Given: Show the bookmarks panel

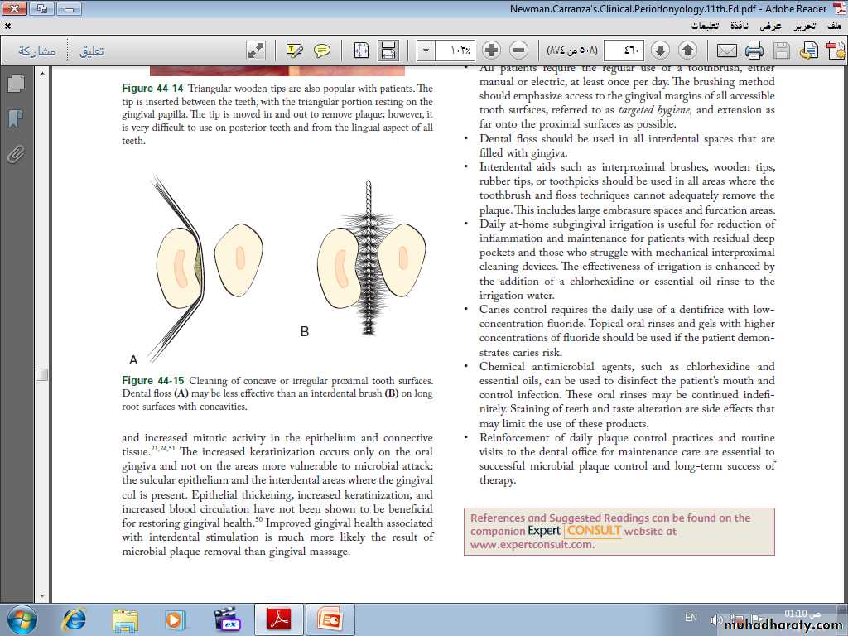Looking at the screenshot, I should [15, 118].
